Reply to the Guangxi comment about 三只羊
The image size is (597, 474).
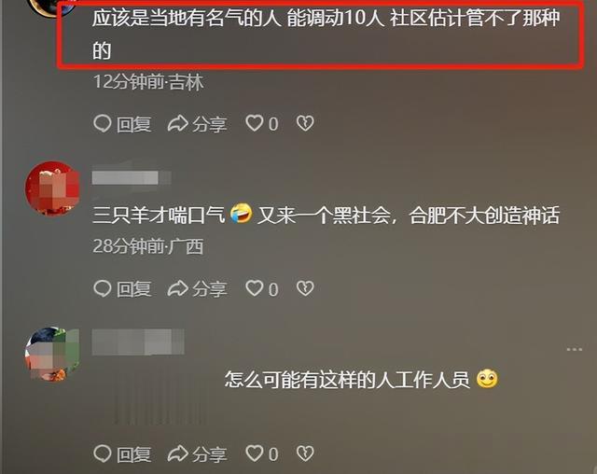click(x=122, y=289)
